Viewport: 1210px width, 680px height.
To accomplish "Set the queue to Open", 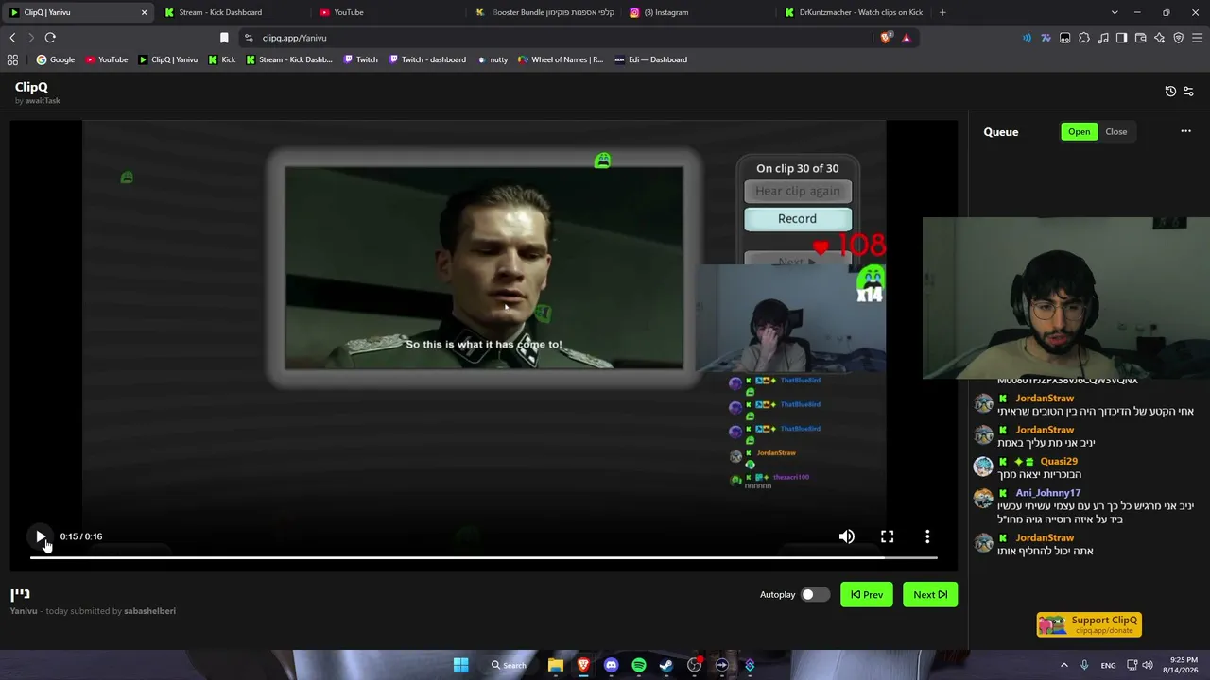I will (1080, 131).
